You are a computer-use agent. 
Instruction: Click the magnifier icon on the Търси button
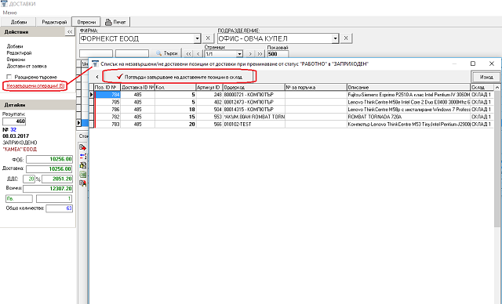(158, 53)
